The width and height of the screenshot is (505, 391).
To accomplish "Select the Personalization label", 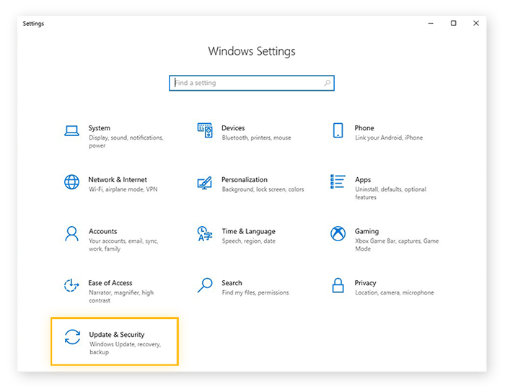I will 245,180.
